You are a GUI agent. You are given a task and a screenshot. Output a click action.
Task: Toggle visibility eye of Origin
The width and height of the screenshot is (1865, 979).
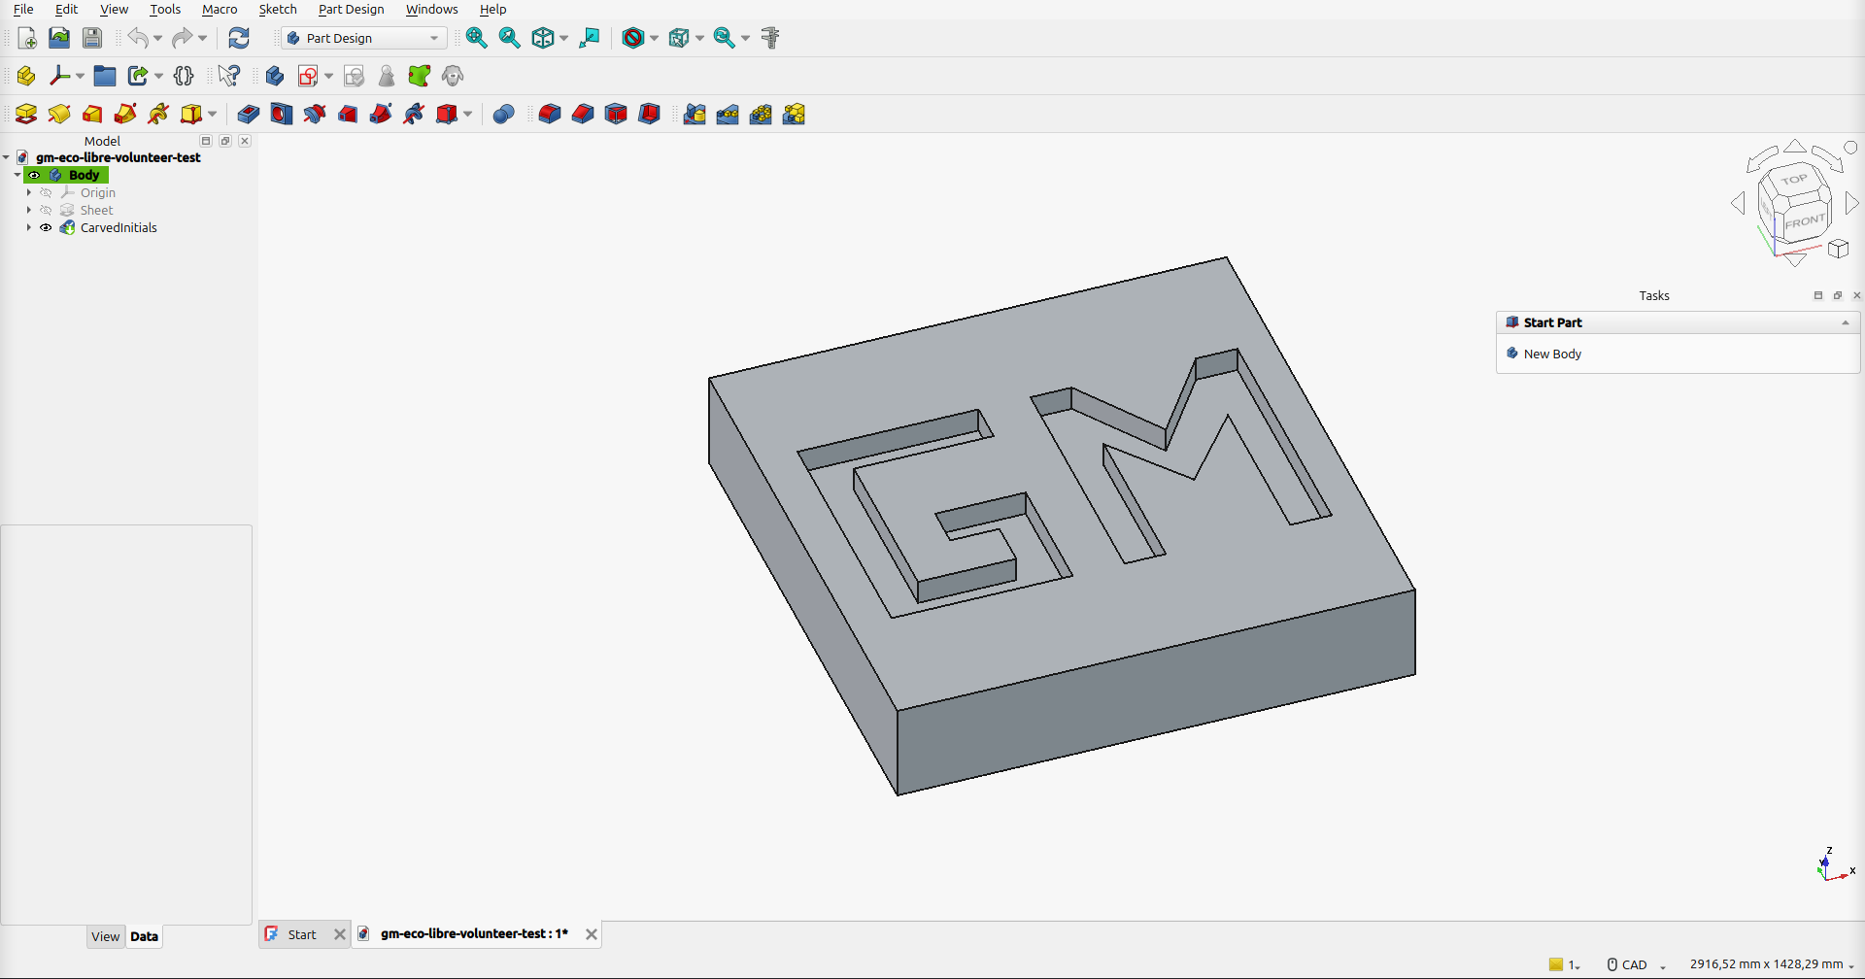(46, 192)
